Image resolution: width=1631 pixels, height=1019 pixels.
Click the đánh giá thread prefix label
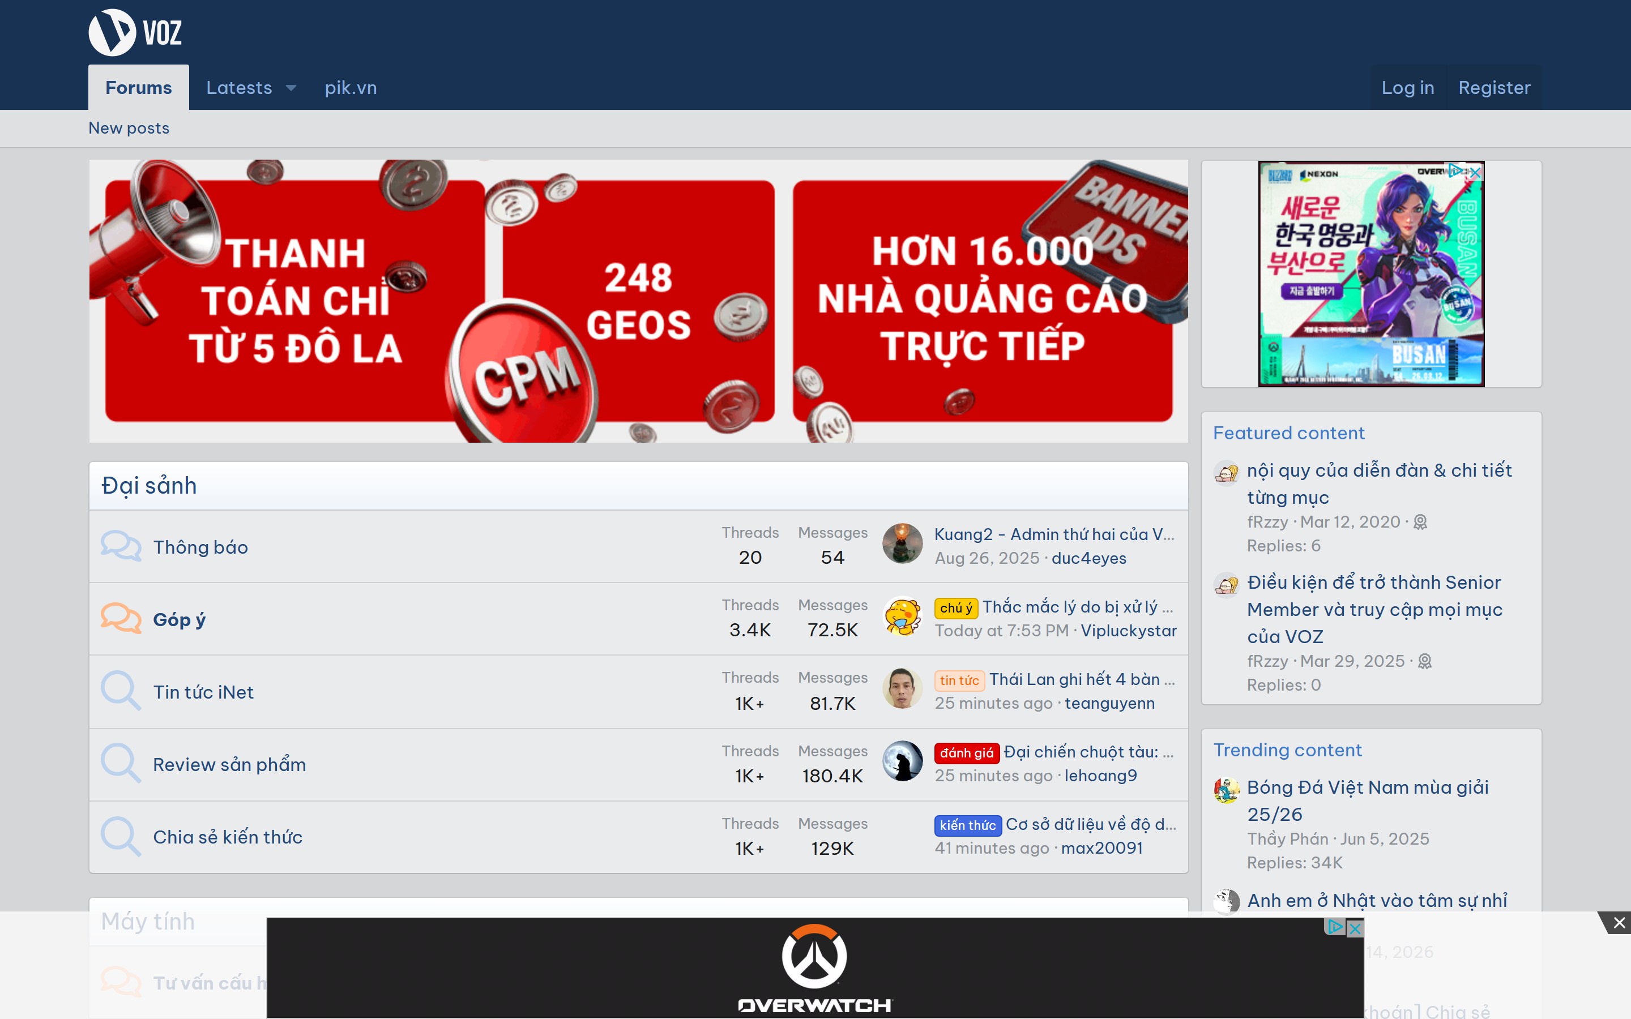pyautogui.click(x=967, y=753)
